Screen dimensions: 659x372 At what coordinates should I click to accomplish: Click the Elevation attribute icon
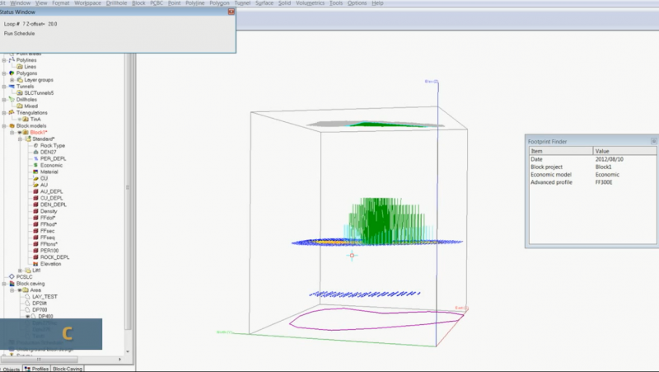click(35, 263)
